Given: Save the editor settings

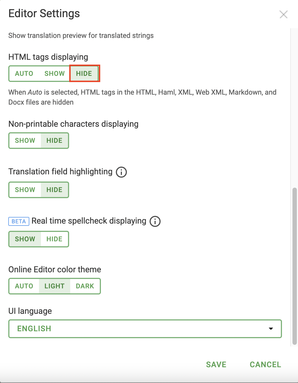Looking at the screenshot, I should click(216, 364).
